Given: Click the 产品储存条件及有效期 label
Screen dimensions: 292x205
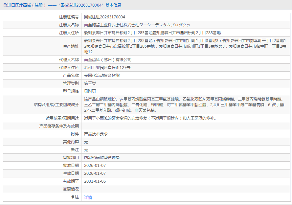Looking at the screenshot, I should point(59,126).
